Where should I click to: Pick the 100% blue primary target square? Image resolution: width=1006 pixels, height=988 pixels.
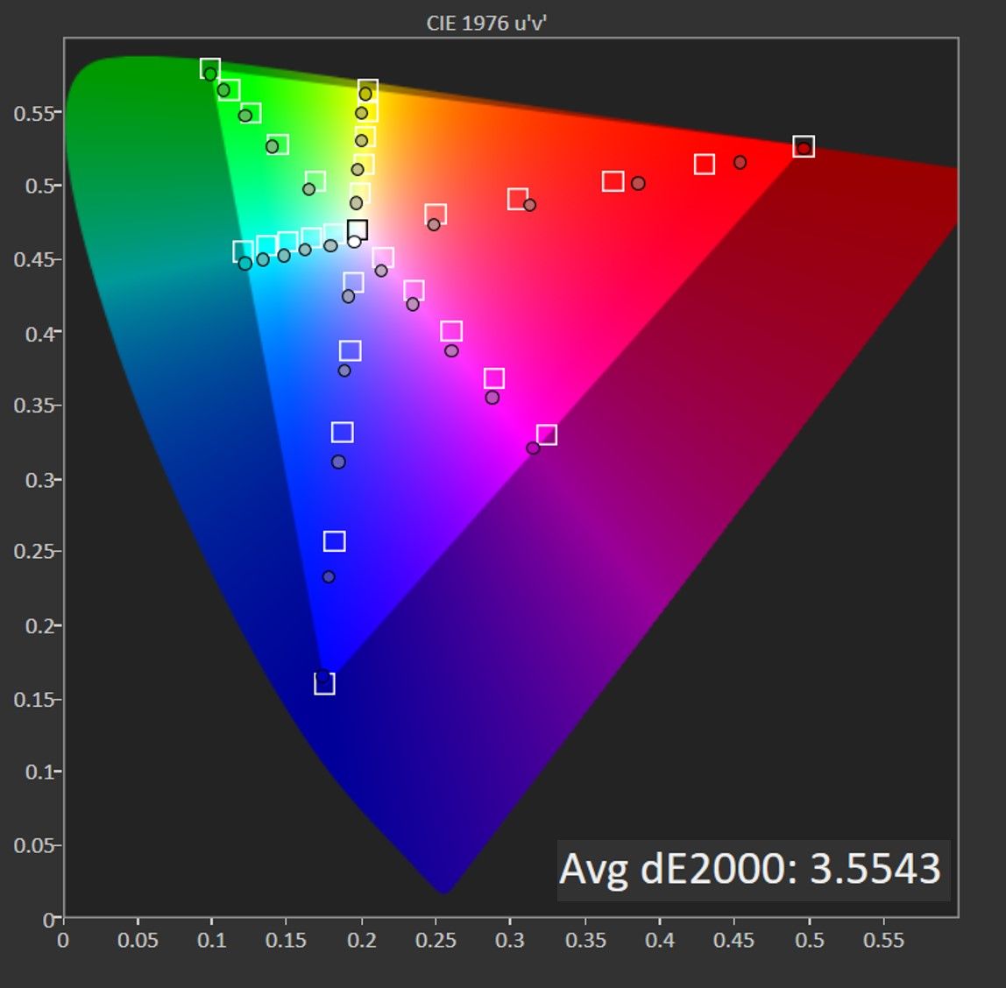(x=324, y=683)
